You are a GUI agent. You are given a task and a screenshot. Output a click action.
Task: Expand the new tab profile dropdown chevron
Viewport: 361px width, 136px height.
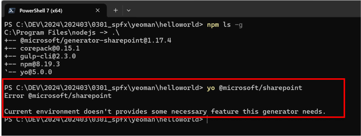point(129,10)
